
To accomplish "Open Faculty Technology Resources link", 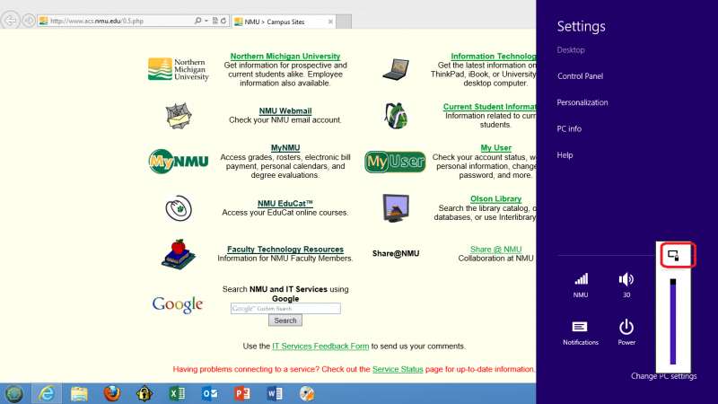I will pos(285,250).
